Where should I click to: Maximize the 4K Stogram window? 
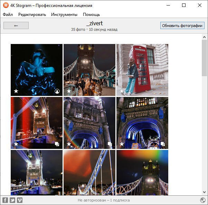pos(184,5)
